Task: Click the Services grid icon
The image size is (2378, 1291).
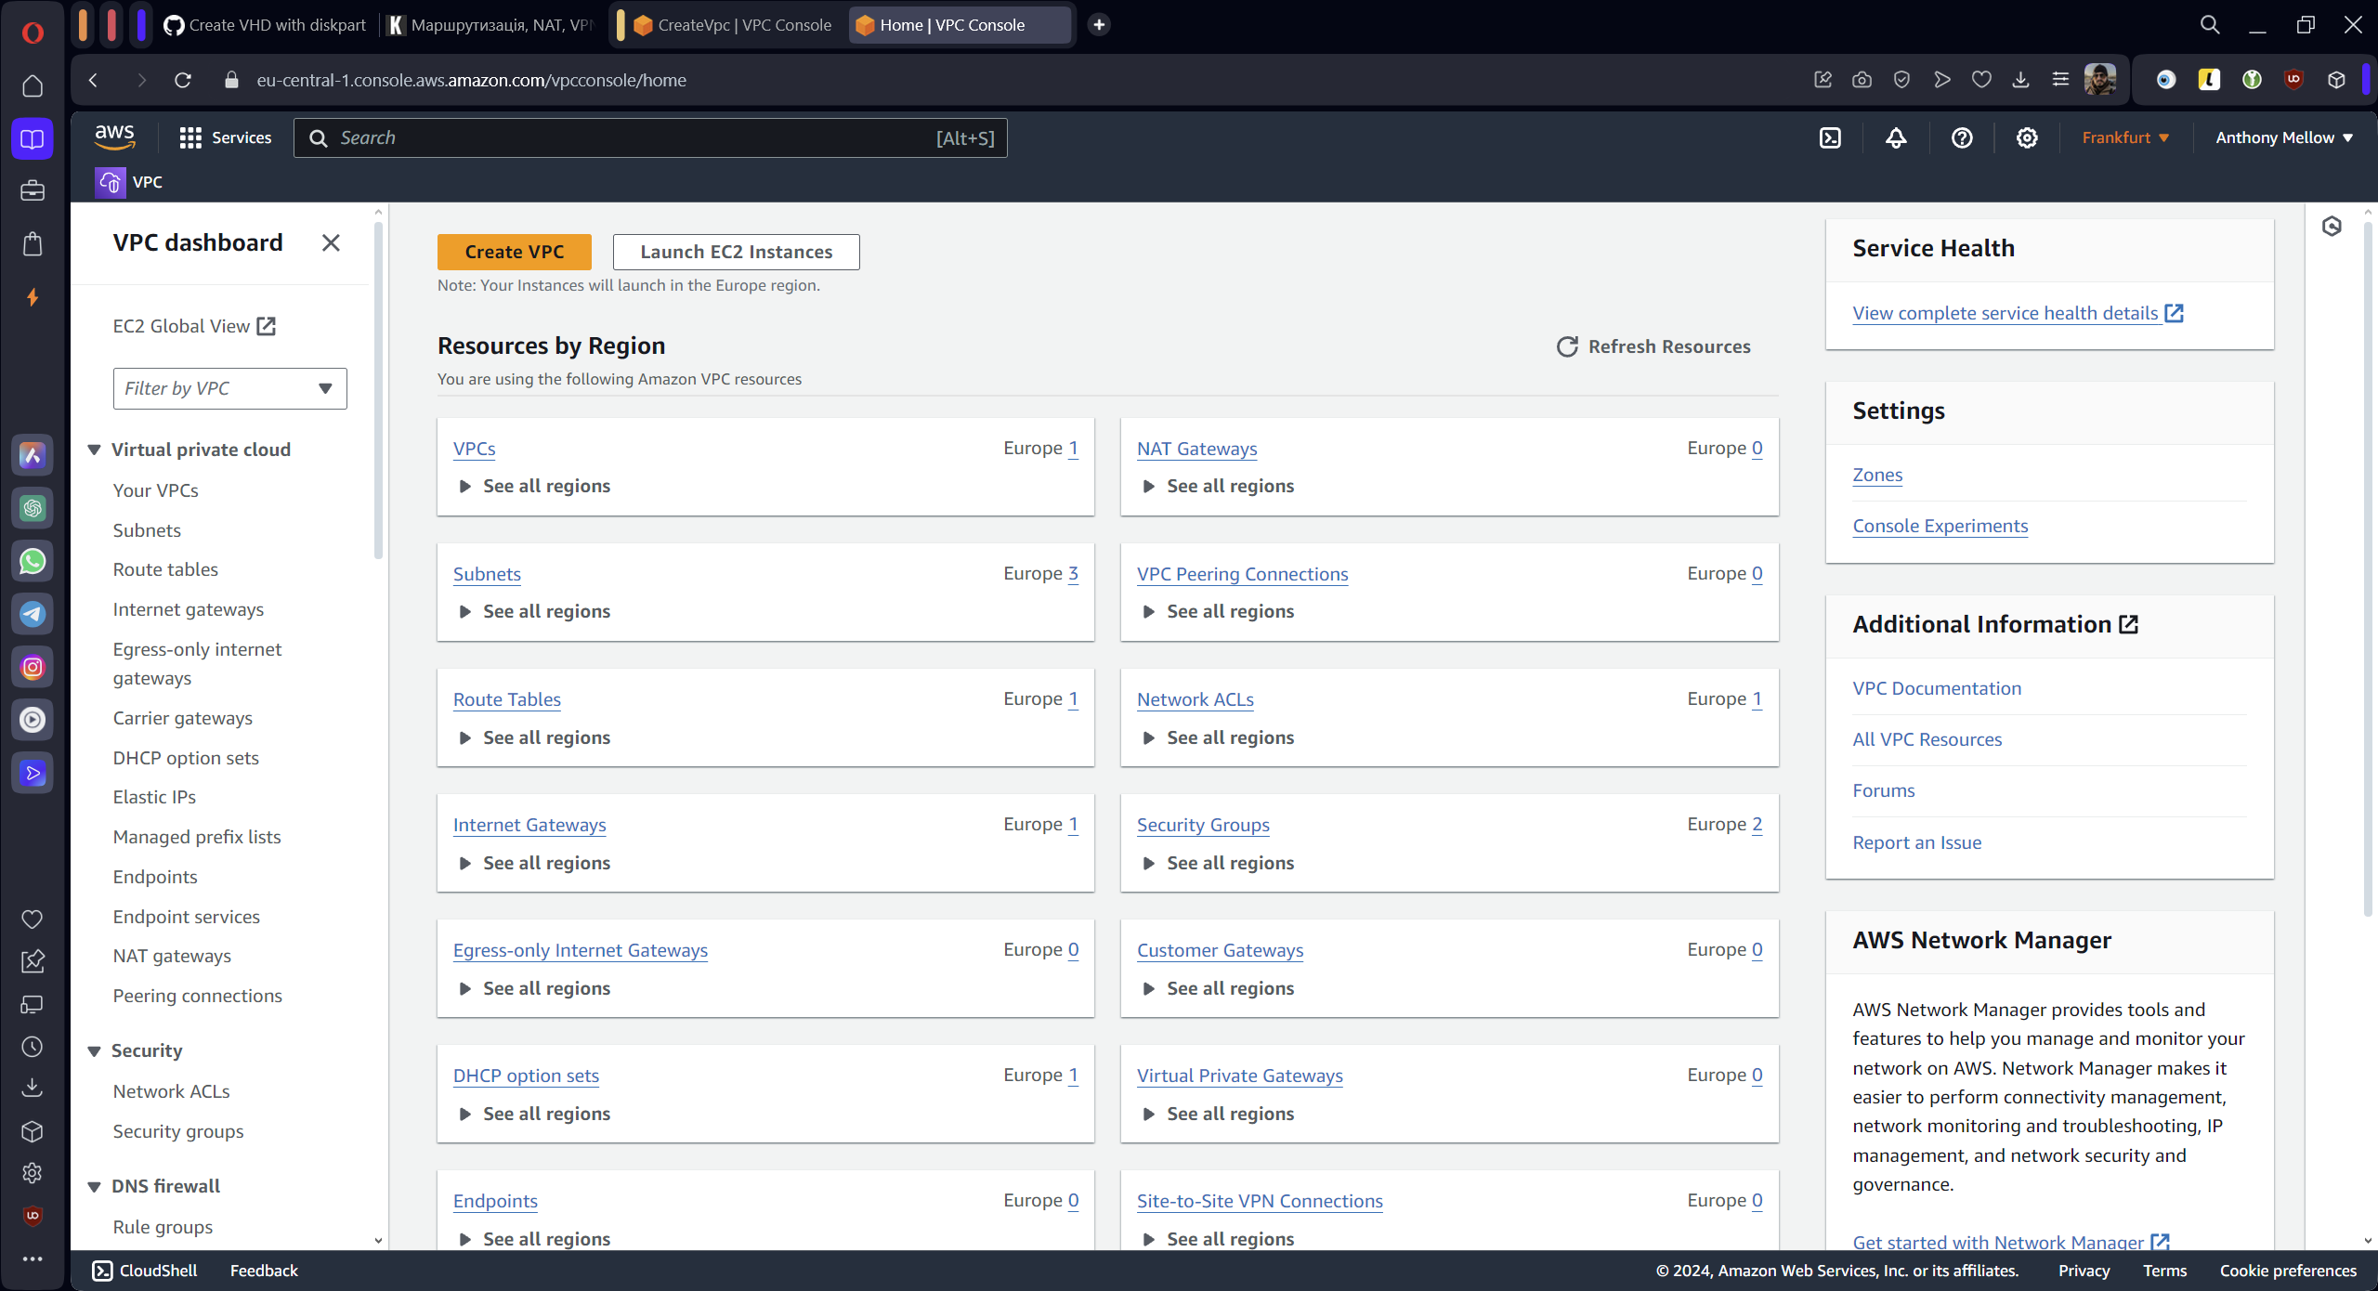Action: [190, 138]
